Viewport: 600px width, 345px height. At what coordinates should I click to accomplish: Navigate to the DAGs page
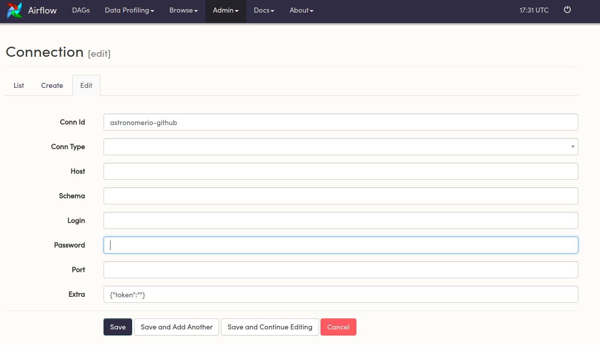point(80,10)
